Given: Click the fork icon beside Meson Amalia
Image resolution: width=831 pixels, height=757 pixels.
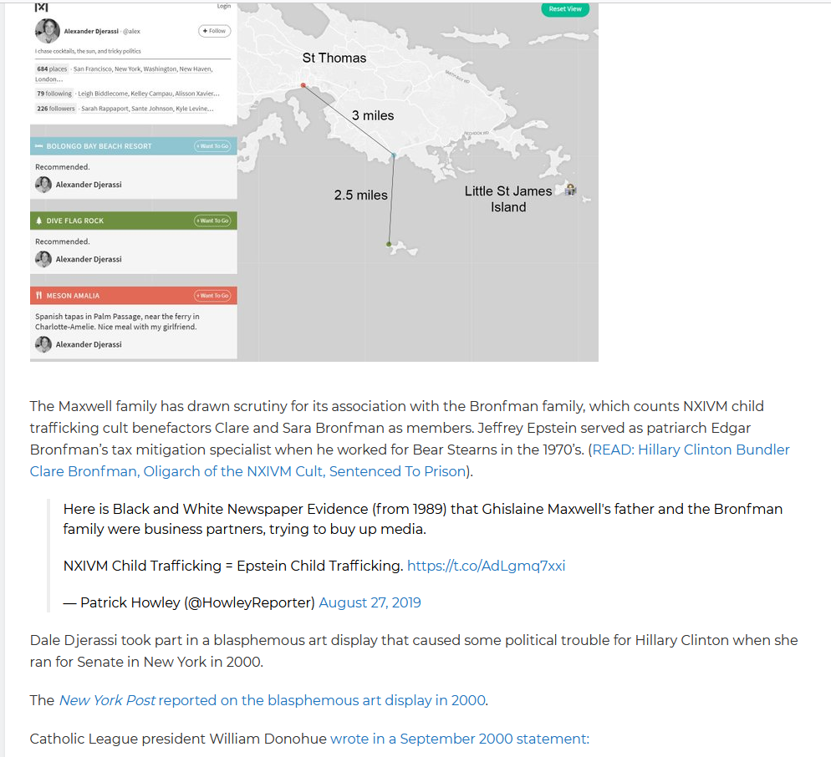Looking at the screenshot, I should [x=38, y=296].
